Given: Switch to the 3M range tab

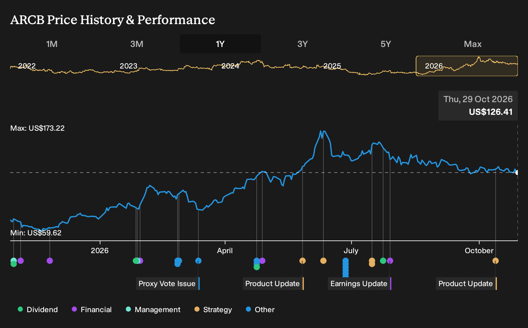Looking at the screenshot, I should pos(137,44).
